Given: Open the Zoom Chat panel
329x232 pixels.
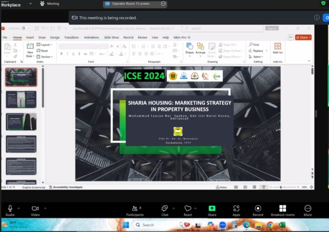Looking at the screenshot, I should coord(165,209).
